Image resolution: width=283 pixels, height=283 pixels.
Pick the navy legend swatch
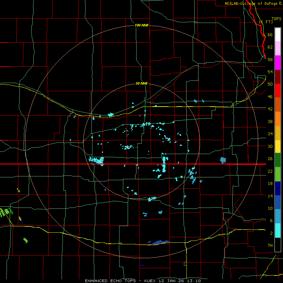pyautogui.click(x=278, y=188)
